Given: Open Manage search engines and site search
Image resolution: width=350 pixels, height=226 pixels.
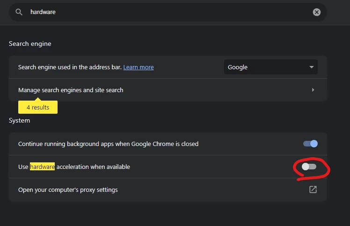Looking at the screenshot, I should click(71, 90).
